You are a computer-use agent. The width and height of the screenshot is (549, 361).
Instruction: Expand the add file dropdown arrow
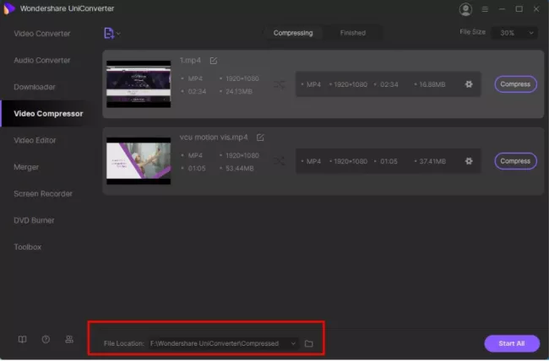pos(119,34)
